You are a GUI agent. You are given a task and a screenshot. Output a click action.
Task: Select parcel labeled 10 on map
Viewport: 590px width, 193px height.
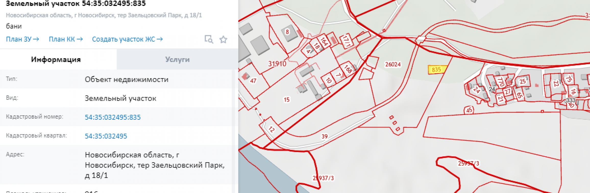pos(328,80)
